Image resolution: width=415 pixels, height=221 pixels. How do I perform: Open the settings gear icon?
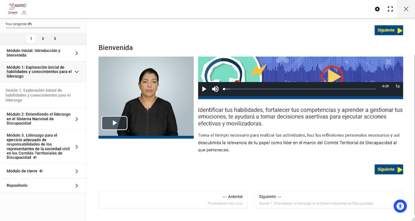[377, 9]
